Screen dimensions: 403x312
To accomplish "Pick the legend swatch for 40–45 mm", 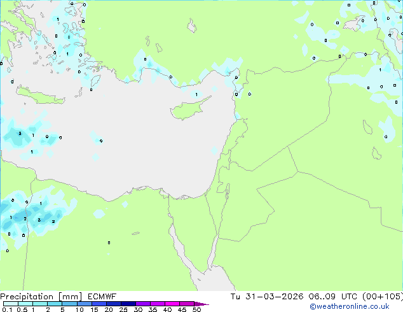I will 172,304.
